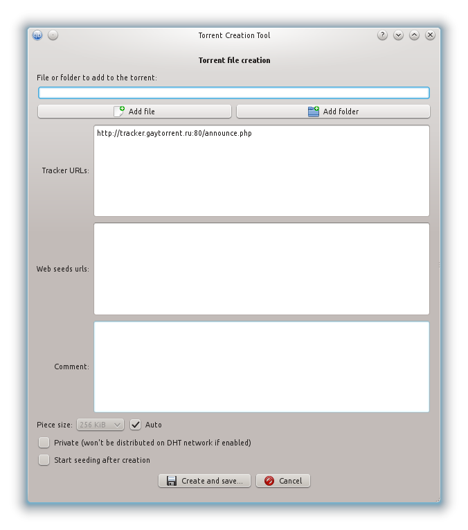Click the announce.php tracker URL line
This screenshot has height=530, width=468.
(x=174, y=133)
